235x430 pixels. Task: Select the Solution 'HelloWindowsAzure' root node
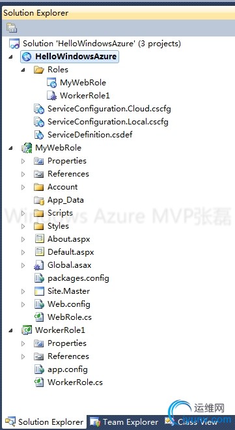click(102, 44)
